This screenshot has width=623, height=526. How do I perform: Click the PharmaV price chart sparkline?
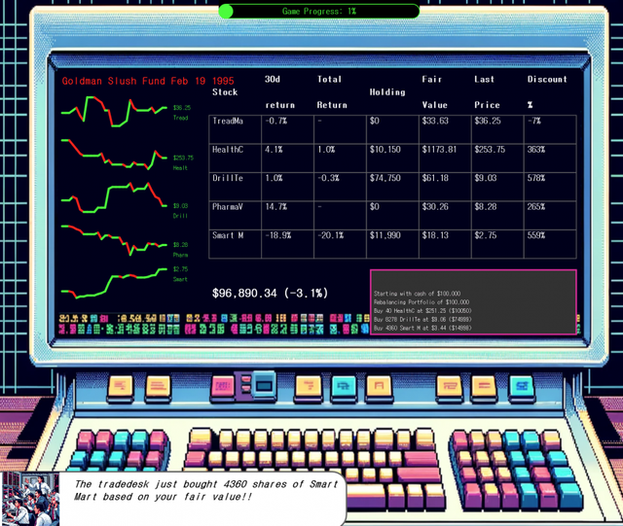pos(114,243)
